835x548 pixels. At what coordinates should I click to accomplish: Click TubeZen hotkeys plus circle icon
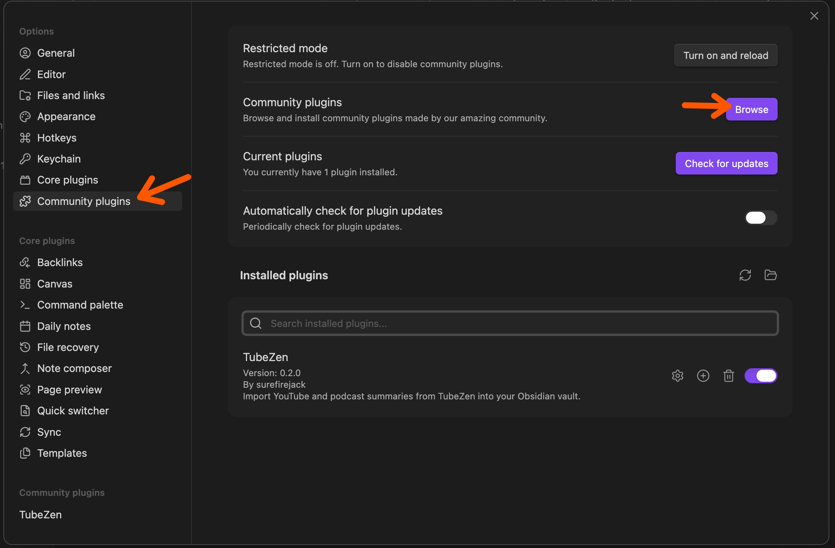click(x=703, y=376)
